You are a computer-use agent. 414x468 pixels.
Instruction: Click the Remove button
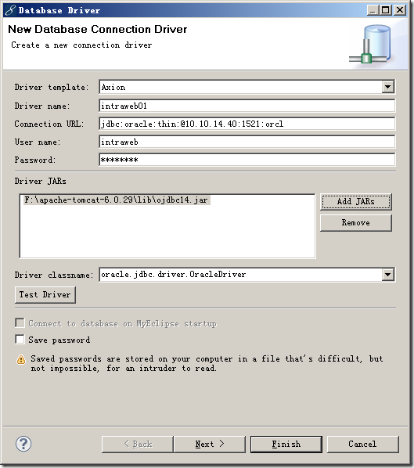coord(356,223)
